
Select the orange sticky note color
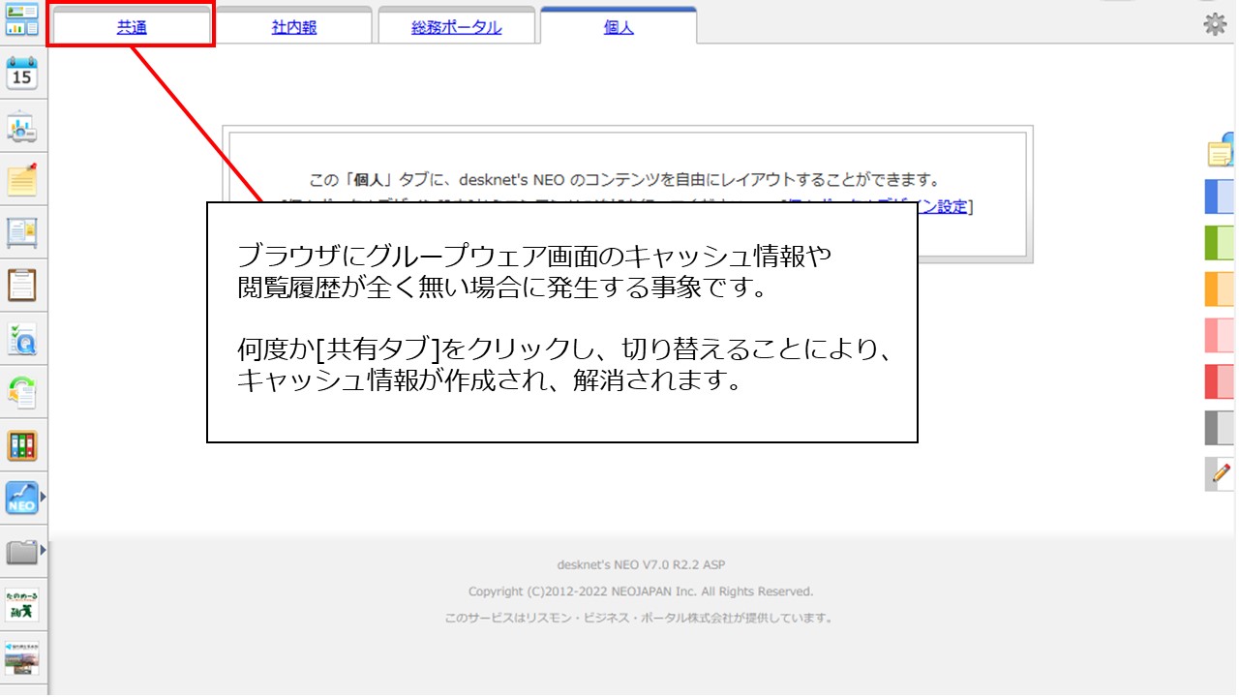(x=1220, y=289)
